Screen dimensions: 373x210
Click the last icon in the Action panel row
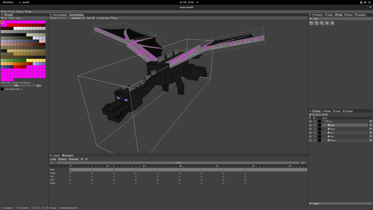[332, 23]
